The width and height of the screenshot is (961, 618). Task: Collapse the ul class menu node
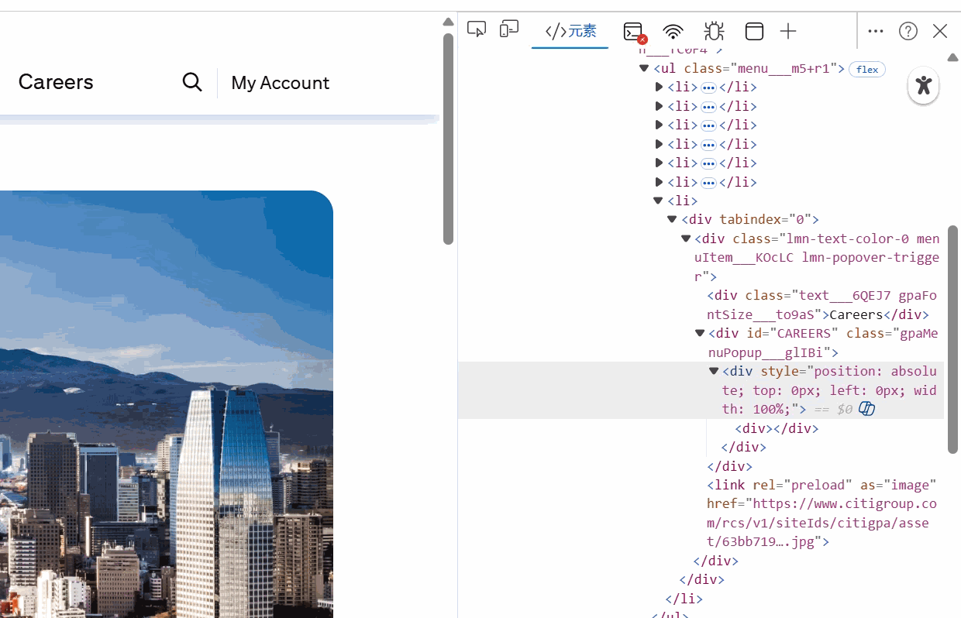pyautogui.click(x=643, y=68)
